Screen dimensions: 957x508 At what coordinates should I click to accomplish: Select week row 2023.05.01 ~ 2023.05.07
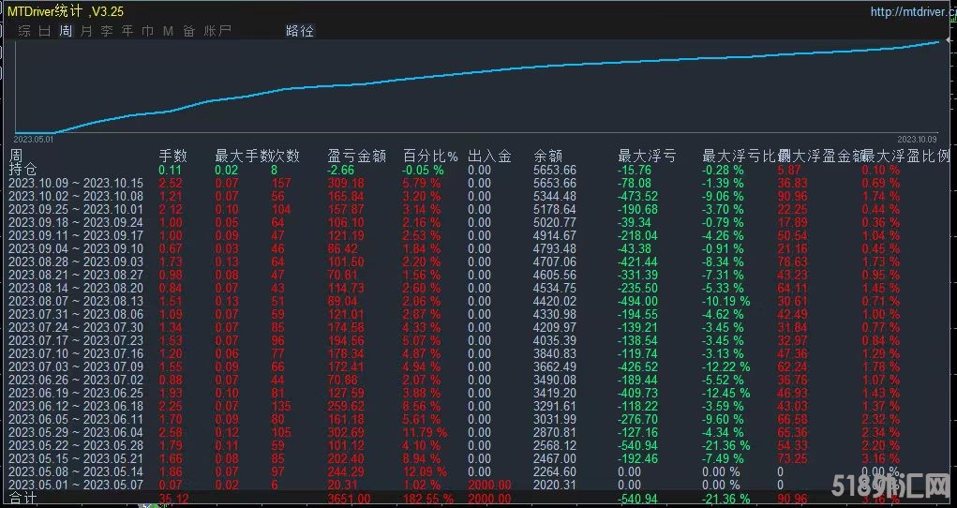coord(75,485)
